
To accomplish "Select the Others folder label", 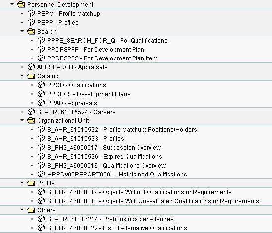I will tap(46, 210).
